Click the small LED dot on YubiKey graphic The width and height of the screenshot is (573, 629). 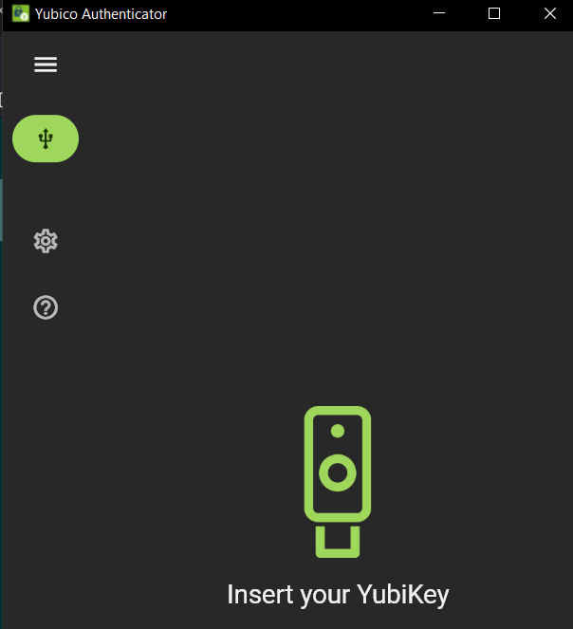pos(338,431)
